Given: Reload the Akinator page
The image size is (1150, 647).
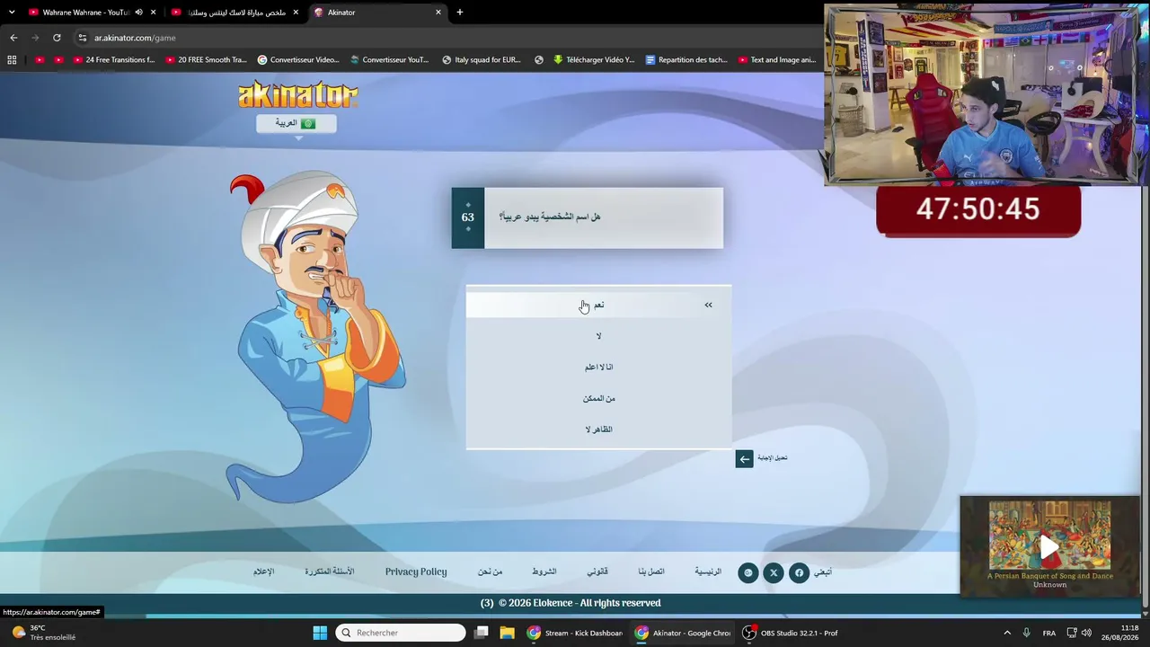Looking at the screenshot, I should tap(57, 38).
